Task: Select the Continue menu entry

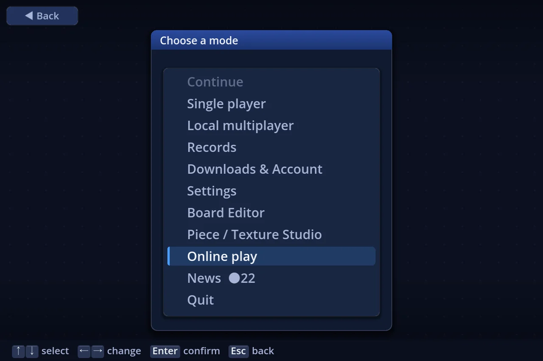Action: 271,82
